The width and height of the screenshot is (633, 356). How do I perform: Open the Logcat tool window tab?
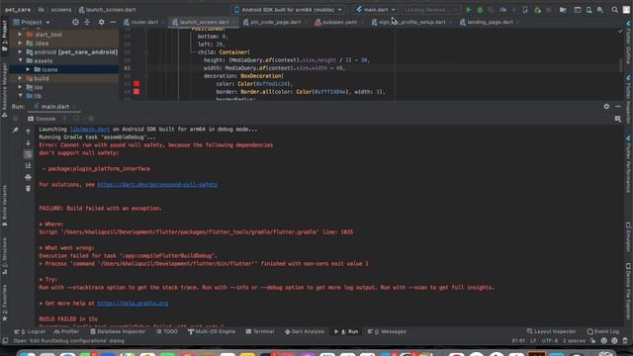[x=31, y=331]
